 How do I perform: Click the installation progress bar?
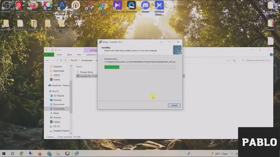click(140, 67)
